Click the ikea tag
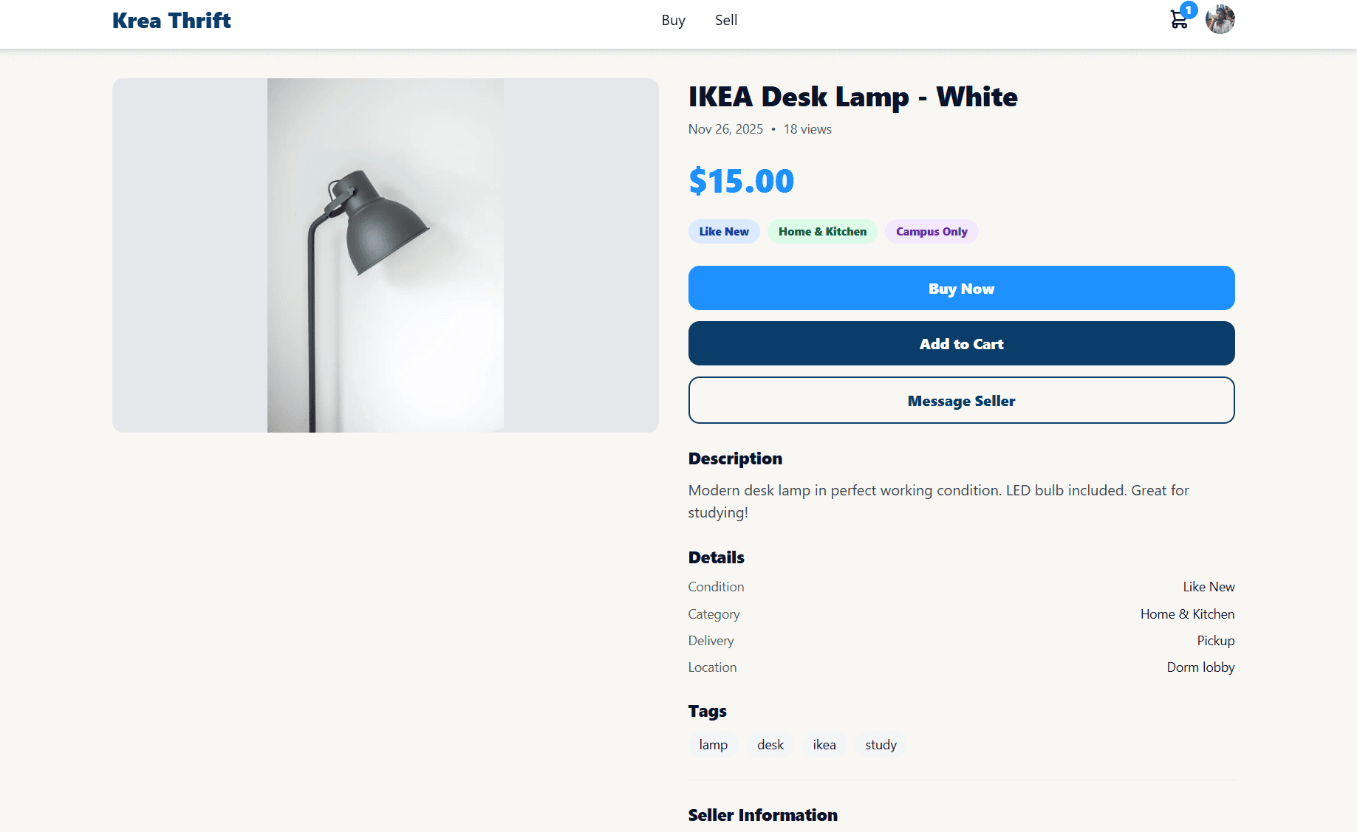The image size is (1357, 832). pyautogui.click(x=824, y=744)
